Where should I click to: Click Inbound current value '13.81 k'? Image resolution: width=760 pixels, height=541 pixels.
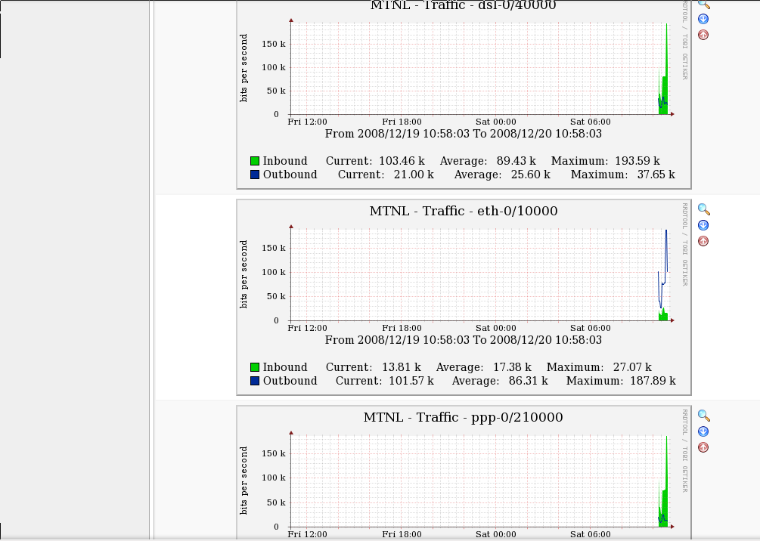[402, 367]
